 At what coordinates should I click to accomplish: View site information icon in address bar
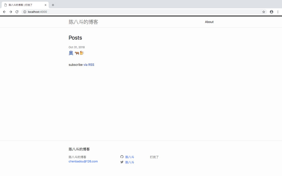pos(25,12)
